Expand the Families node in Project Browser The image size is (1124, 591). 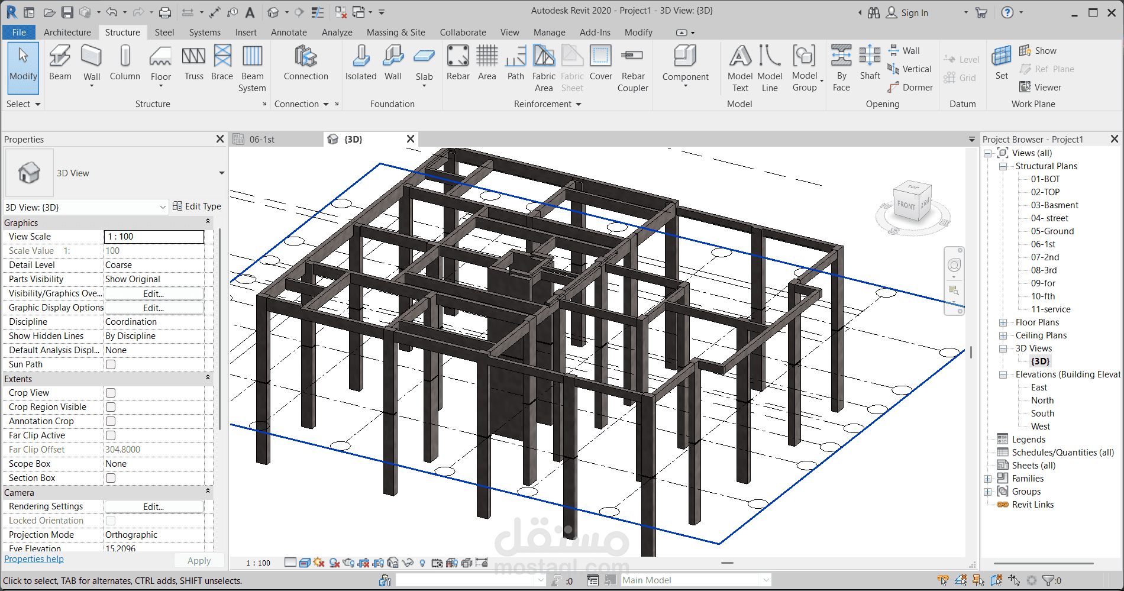[x=988, y=479]
